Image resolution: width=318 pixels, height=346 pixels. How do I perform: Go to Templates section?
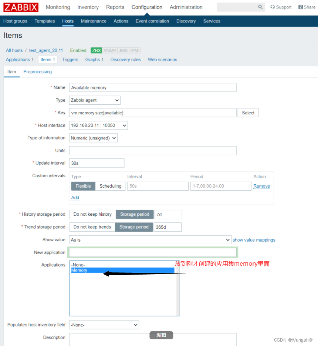coord(44,21)
